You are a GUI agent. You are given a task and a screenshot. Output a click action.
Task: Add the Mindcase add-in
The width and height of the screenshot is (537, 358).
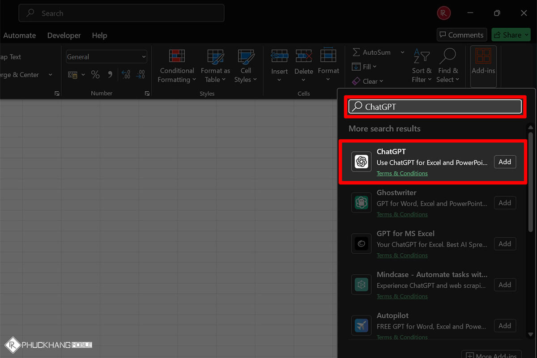click(505, 285)
